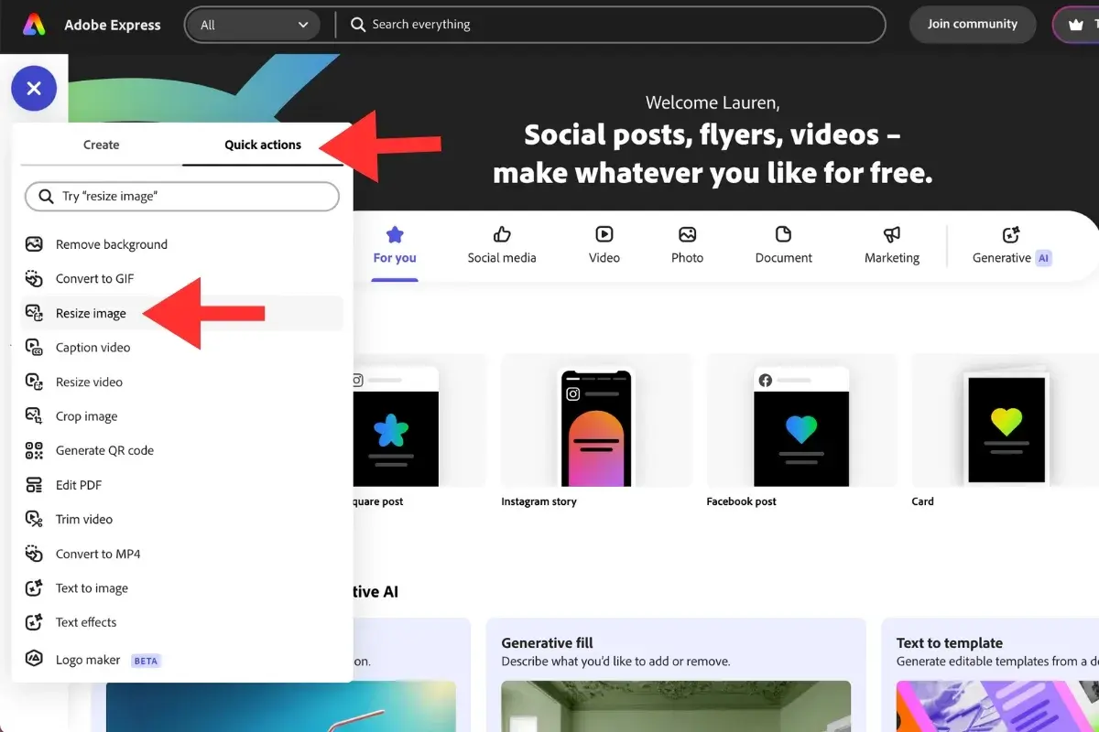Switch to the Create tab
The width and height of the screenshot is (1099, 732).
[x=101, y=145]
